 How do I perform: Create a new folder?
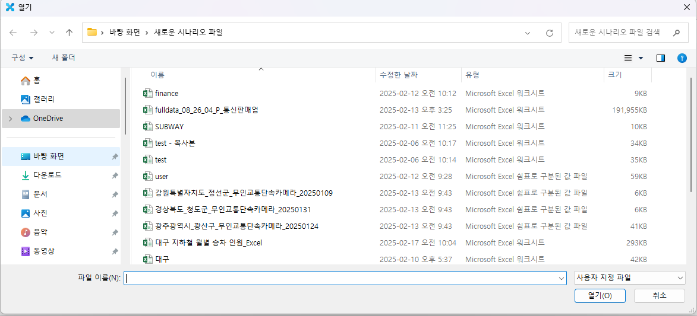pos(64,58)
